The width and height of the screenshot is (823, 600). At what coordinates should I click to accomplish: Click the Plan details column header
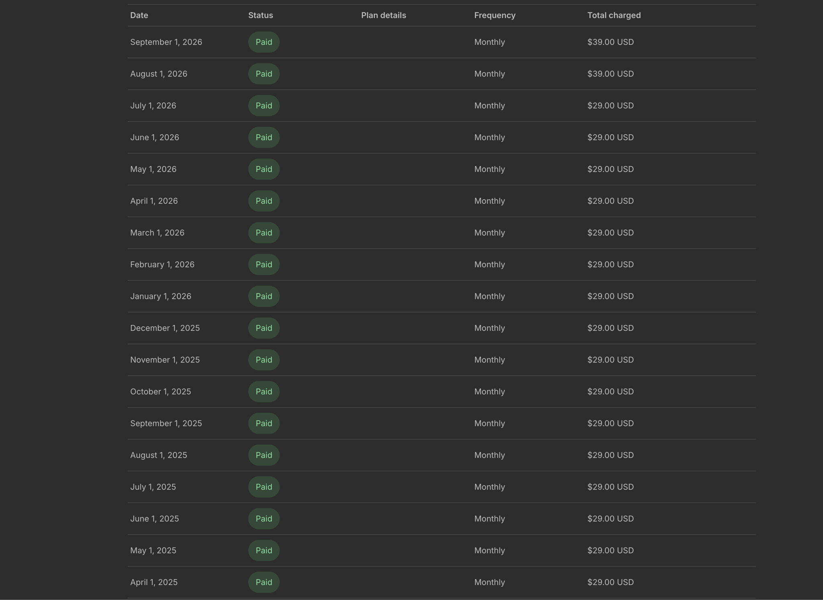coord(383,15)
